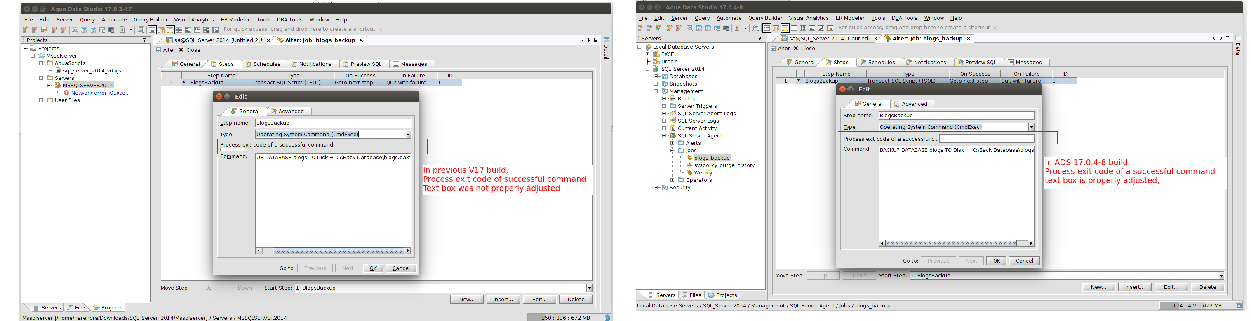Open the DBA Tools menu in the right window
This screenshot has width=1251, height=321.
pos(904,19)
